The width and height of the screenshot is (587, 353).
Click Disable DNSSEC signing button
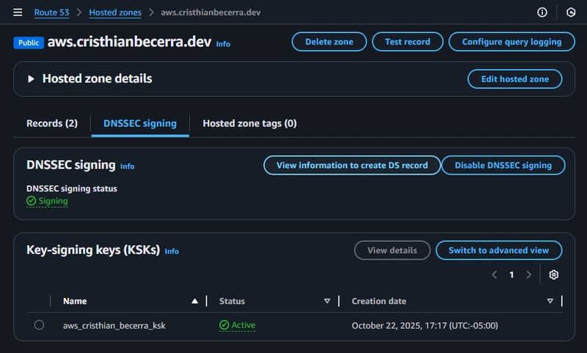[503, 165]
